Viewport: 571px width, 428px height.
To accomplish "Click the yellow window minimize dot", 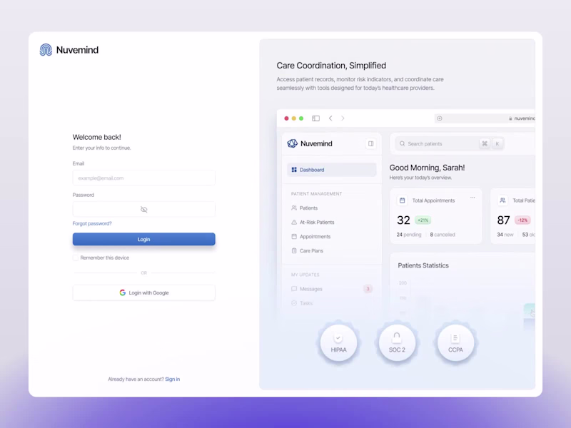I will 294,118.
